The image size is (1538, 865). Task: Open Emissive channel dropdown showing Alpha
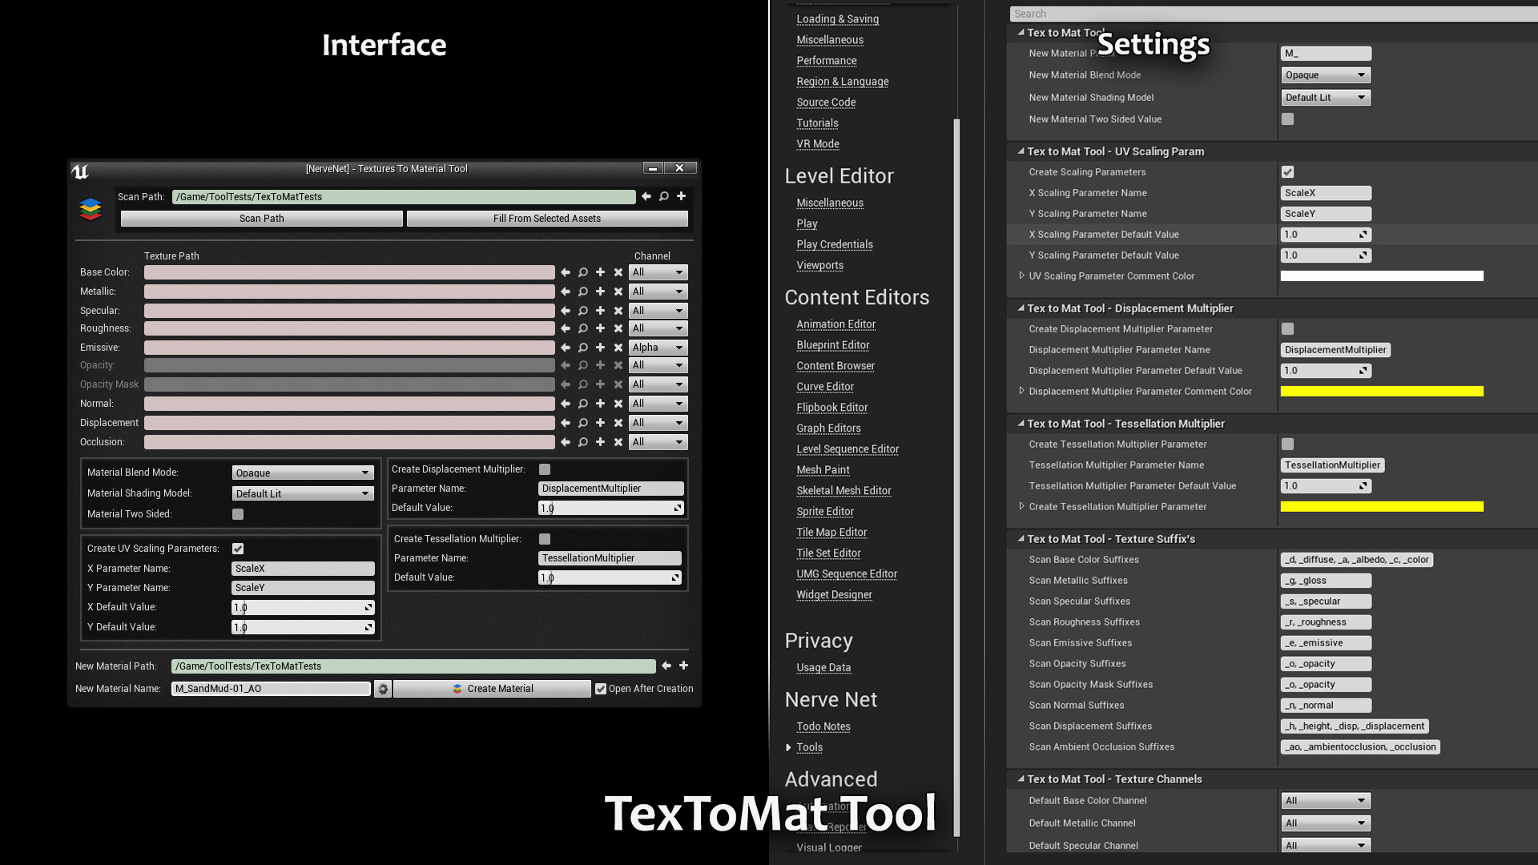point(658,348)
